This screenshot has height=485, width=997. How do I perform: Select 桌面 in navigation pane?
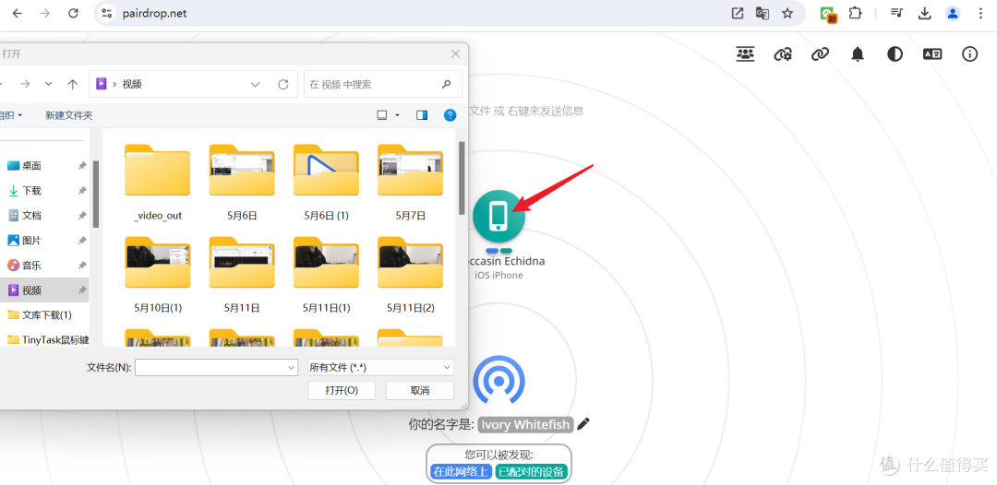pos(46,166)
